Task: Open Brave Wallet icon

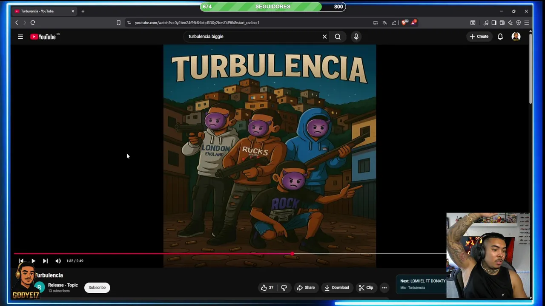Action: pyautogui.click(x=502, y=23)
